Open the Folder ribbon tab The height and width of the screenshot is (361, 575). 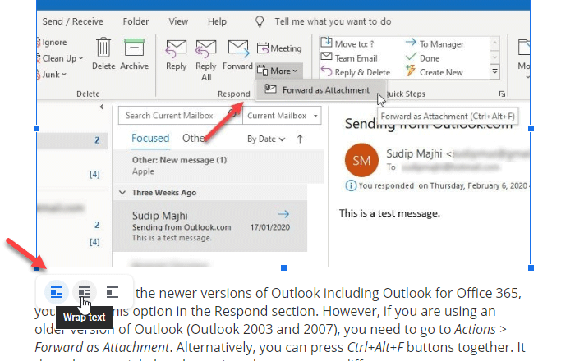[136, 21]
